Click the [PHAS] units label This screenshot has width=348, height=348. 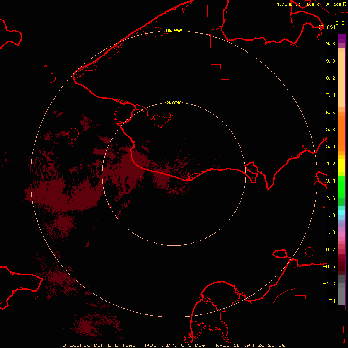(x=327, y=27)
